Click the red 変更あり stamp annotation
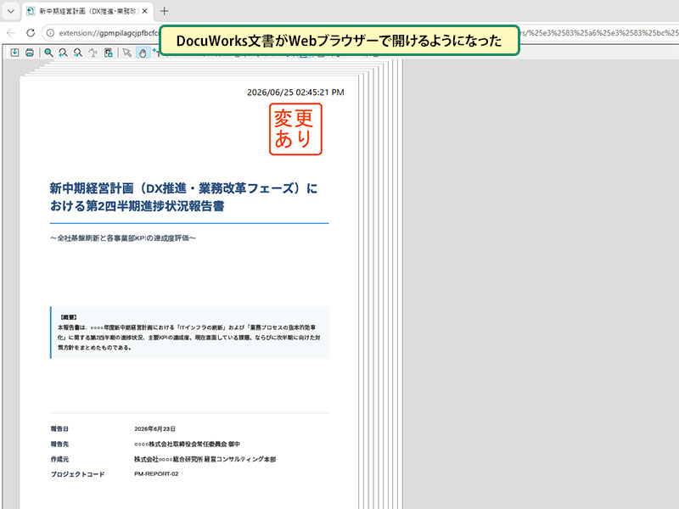The height and width of the screenshot is (509, 679). pos(295,129)
